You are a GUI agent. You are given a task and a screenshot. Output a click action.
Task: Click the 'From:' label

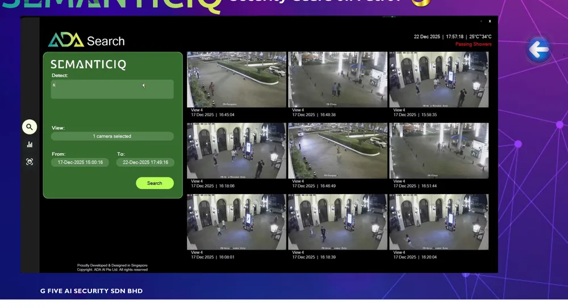(x=59, y=154)
